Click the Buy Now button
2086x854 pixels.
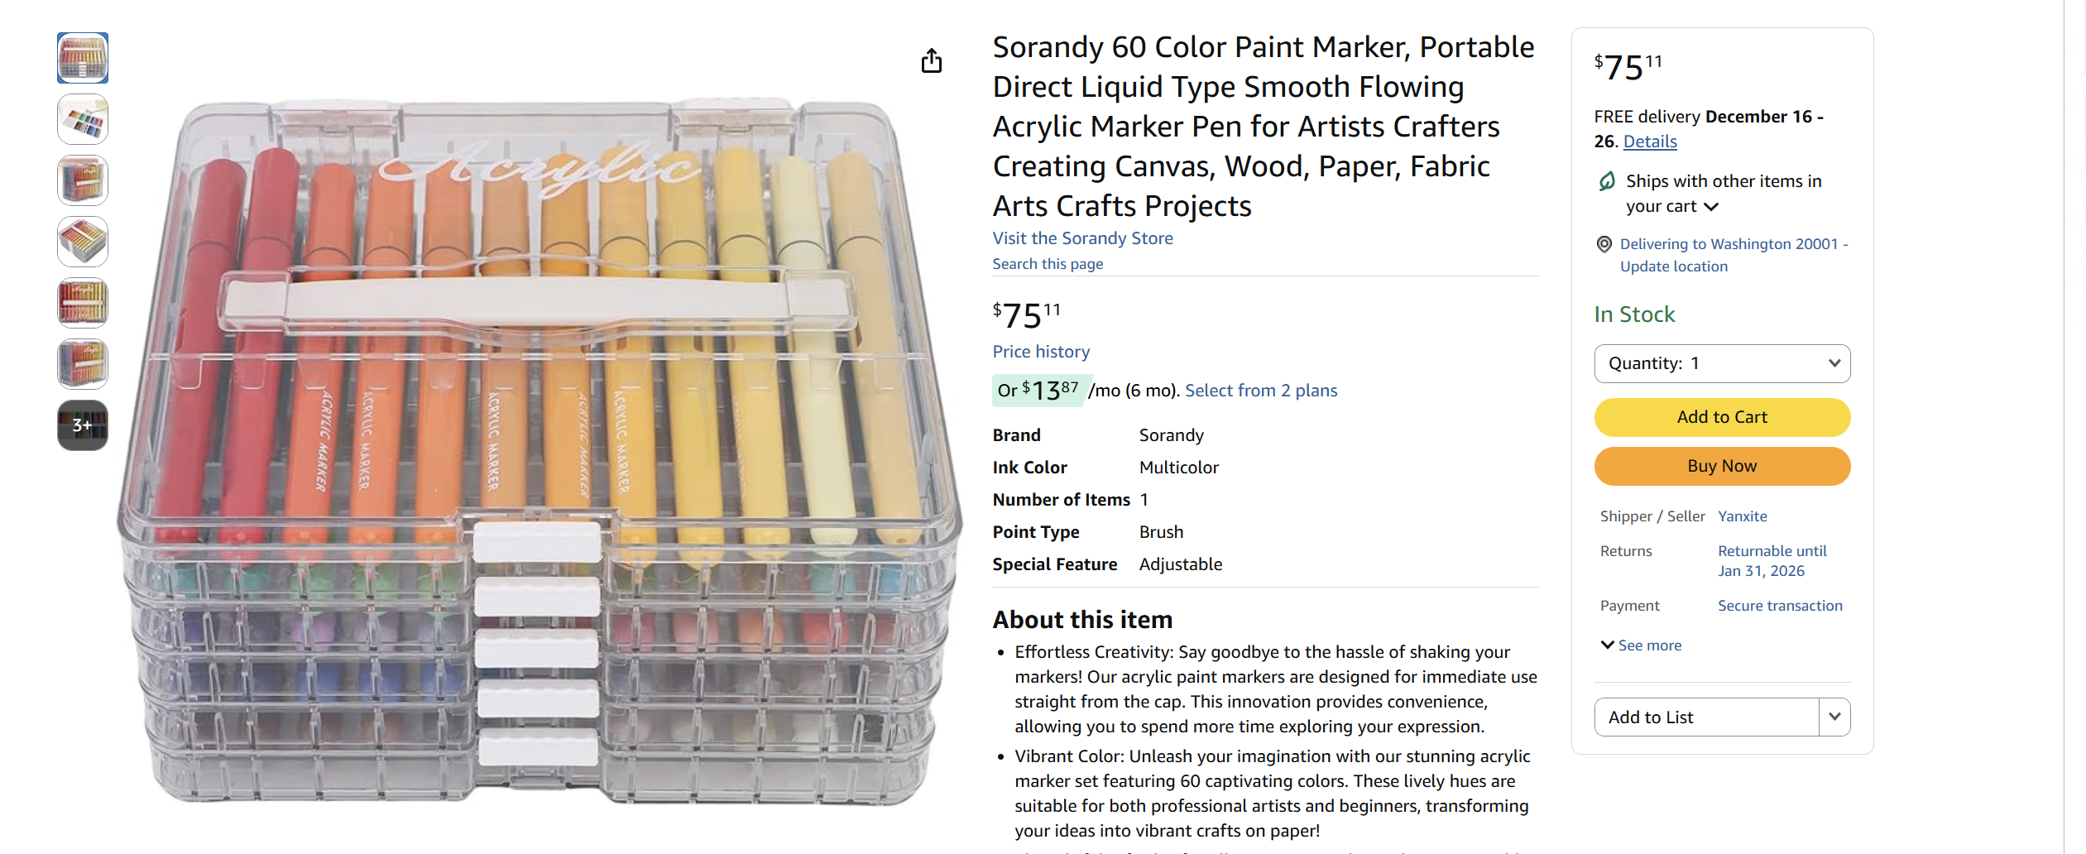[x=1721, y=465]
